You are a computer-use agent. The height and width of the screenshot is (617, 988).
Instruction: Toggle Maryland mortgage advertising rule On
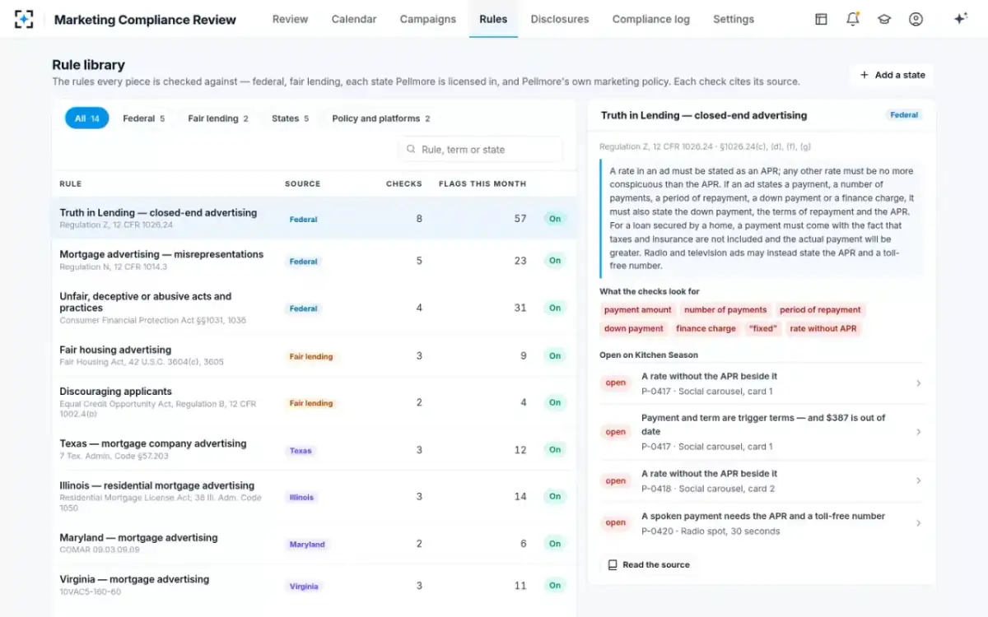point(555,544)
